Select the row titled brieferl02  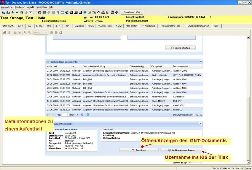(124, 110)
